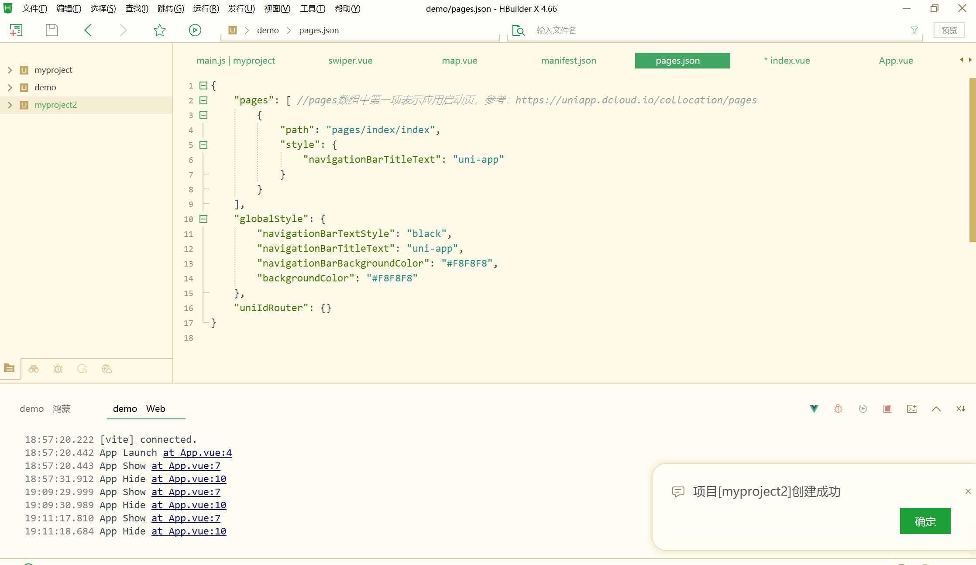Bookmark current file with star icon
976x565 pixels.
tap(160, 30)
